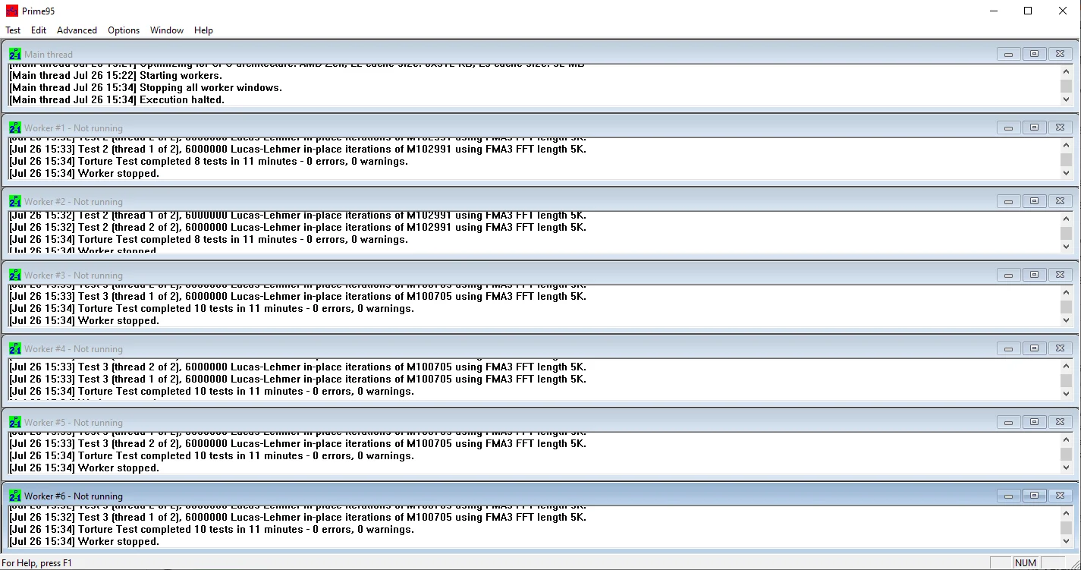The width and height of the screenshot is (1081, 570).
Task: Click the Main thread scrollbar down arrow
Action: pyautogui.click(x=1066, y=99)
